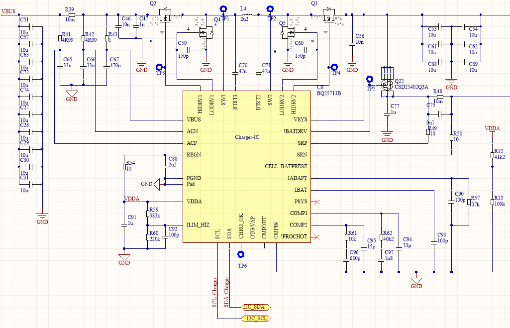Select capacitor C71 symbol
This screenshot has width=510, height=328.
pyautogui.click(x=259, y=73)
